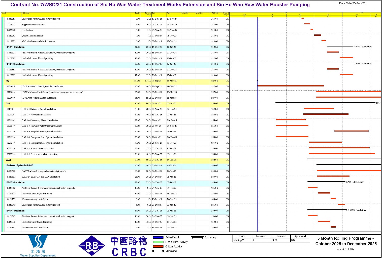382x258 pixels.
Task: Select the Backwash System for BACF row
Action: 115,165
